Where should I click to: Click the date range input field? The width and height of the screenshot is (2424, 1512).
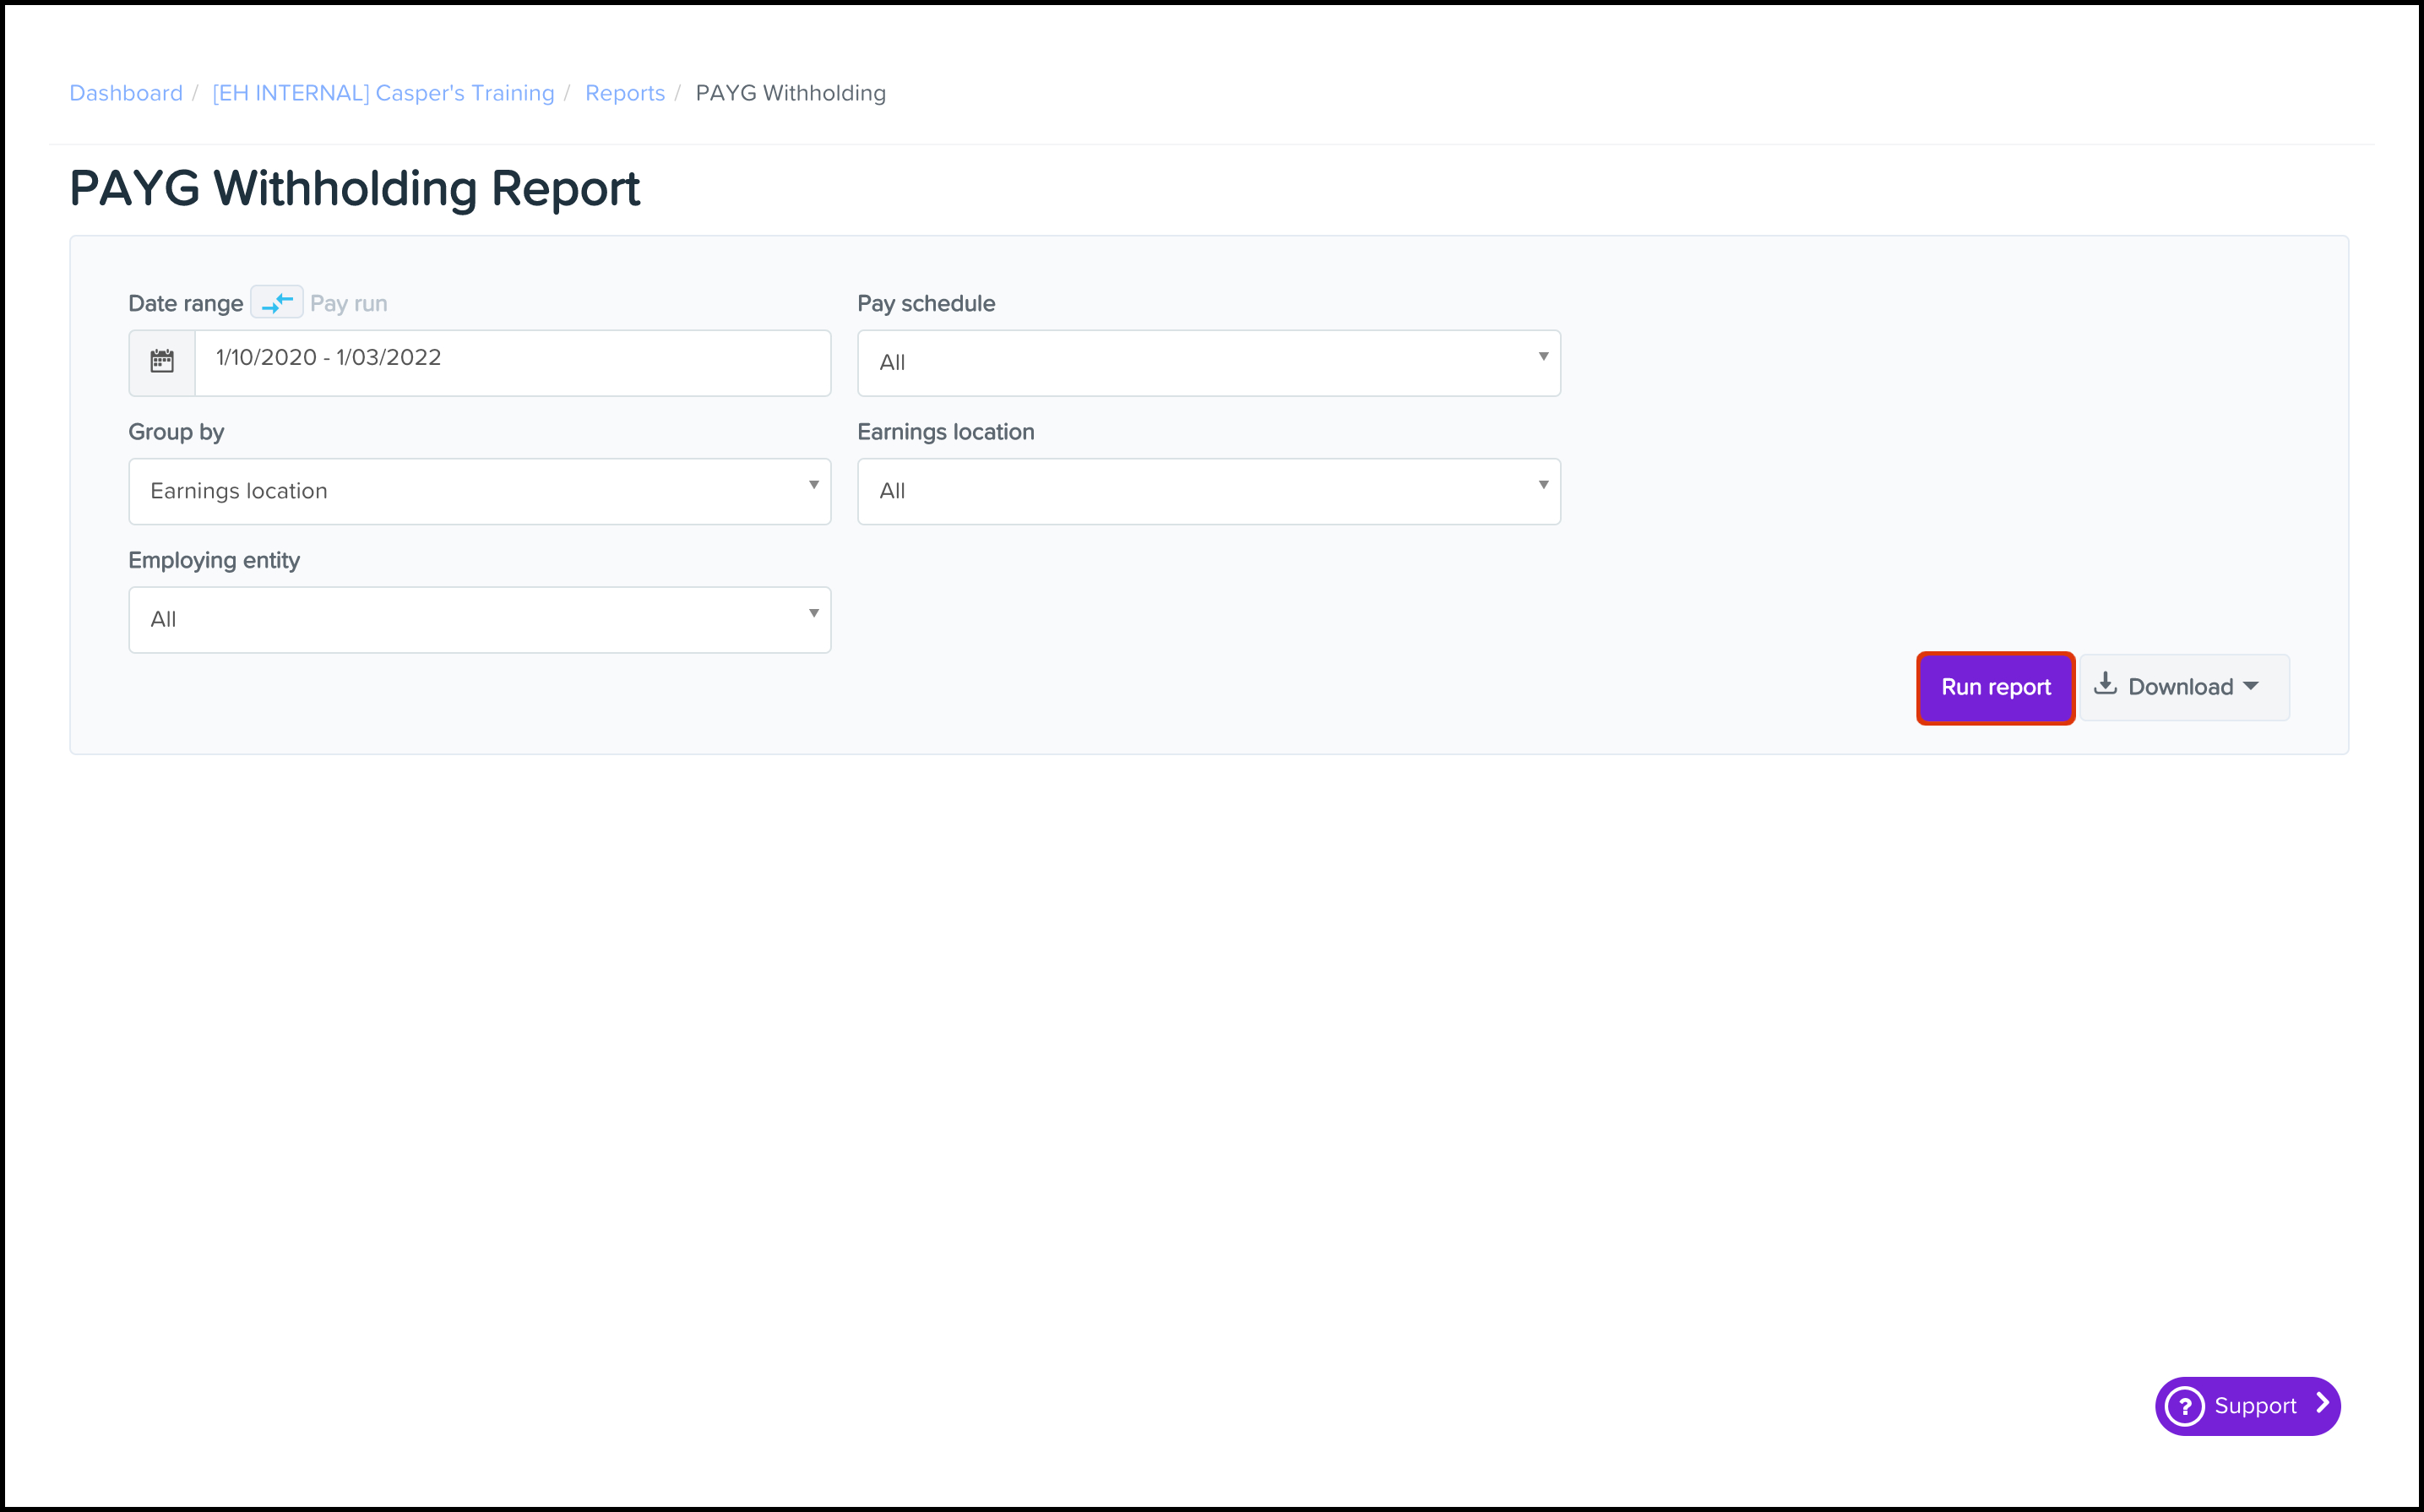tap(512, 359)
